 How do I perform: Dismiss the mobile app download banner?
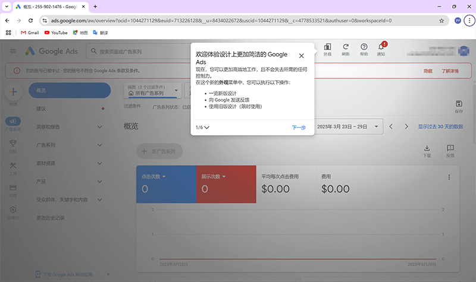point(108,274)
